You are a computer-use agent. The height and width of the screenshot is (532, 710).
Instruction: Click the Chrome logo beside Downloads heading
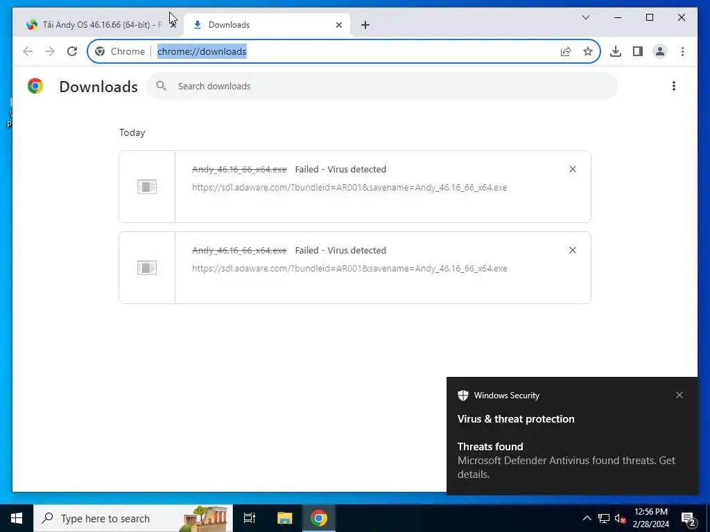point(35,86)
